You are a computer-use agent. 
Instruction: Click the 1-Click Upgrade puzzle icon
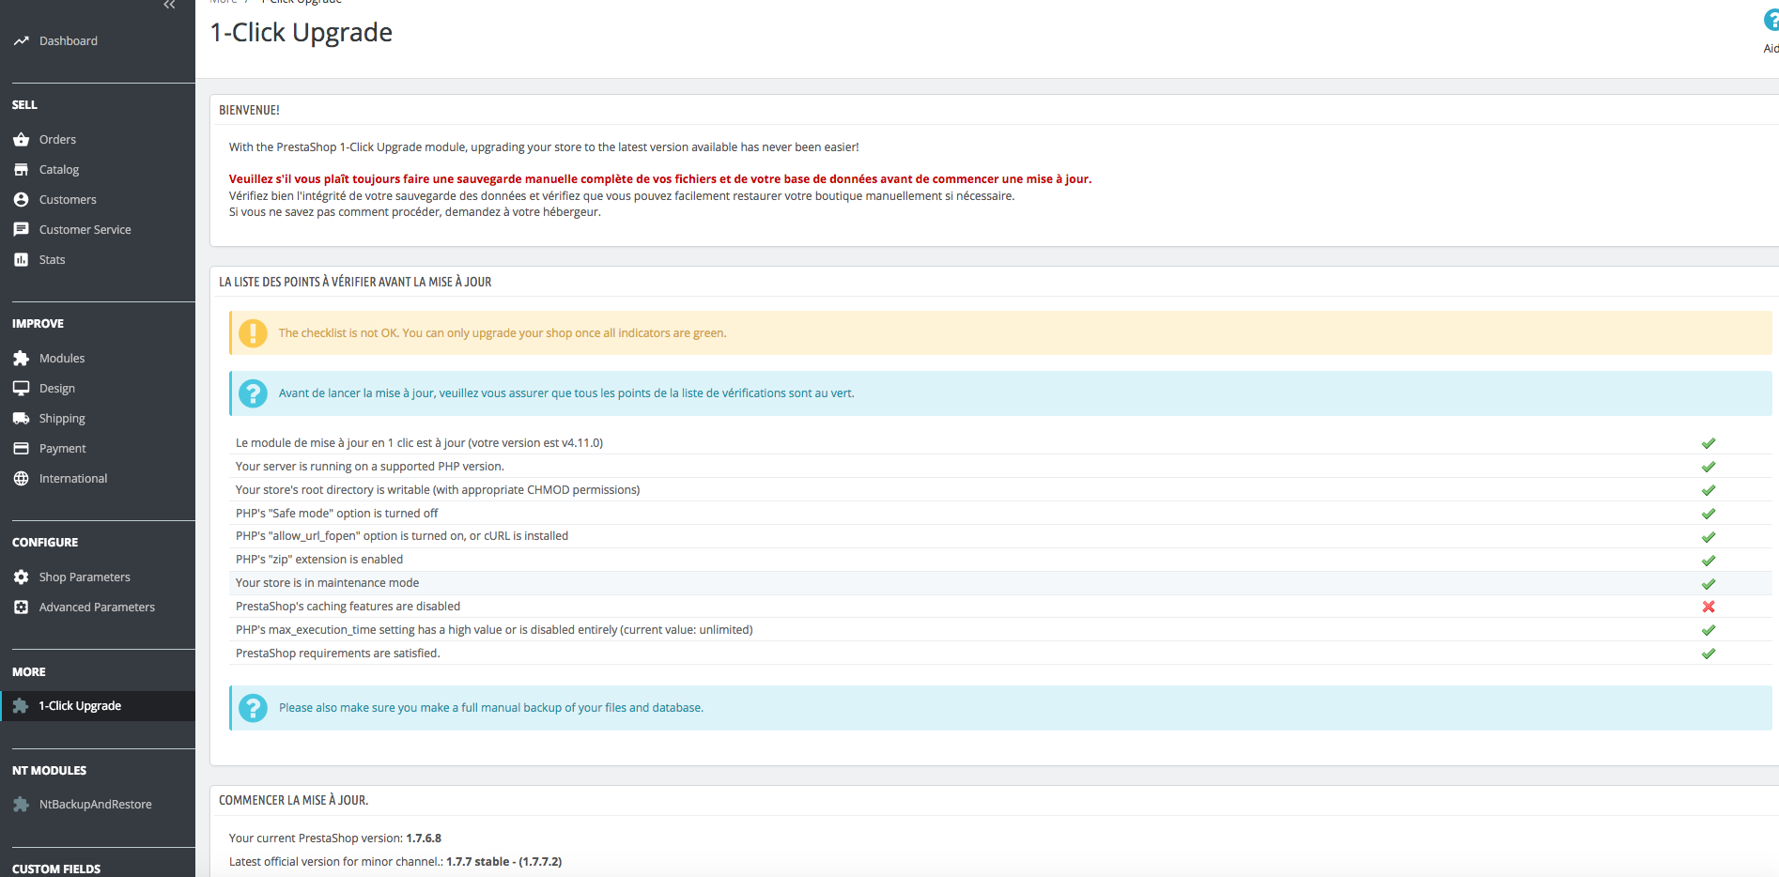click(x=21, y=706)
